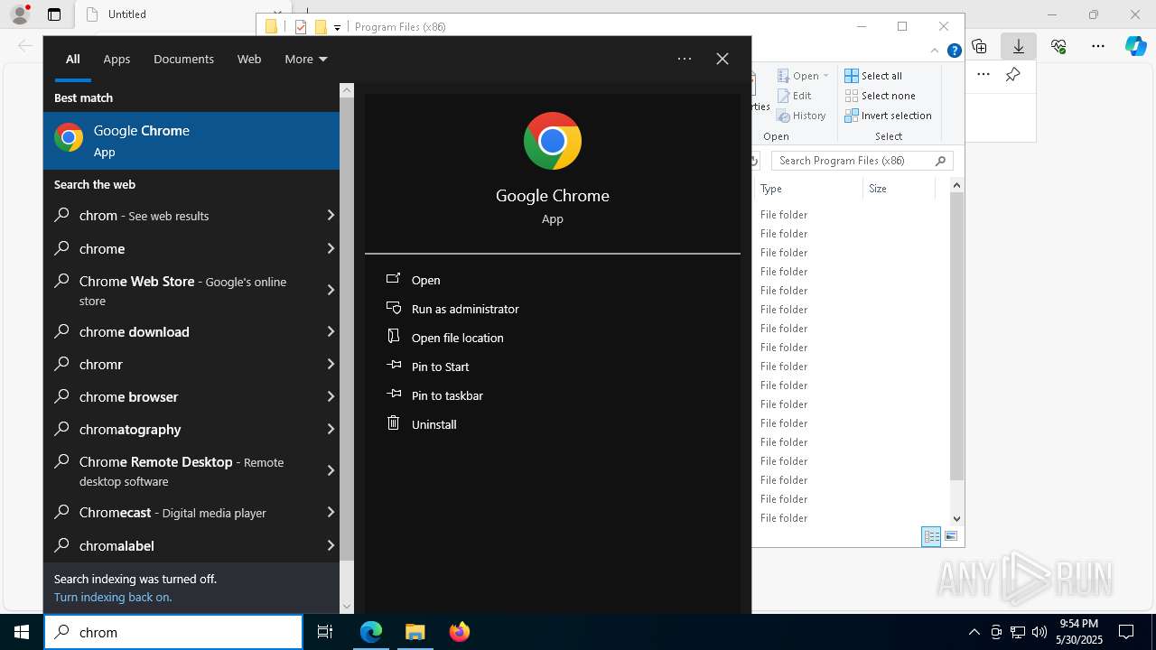Open the More dropdown in search tabs
This screenshot has width=1156, height=650.
click(305, 59)
